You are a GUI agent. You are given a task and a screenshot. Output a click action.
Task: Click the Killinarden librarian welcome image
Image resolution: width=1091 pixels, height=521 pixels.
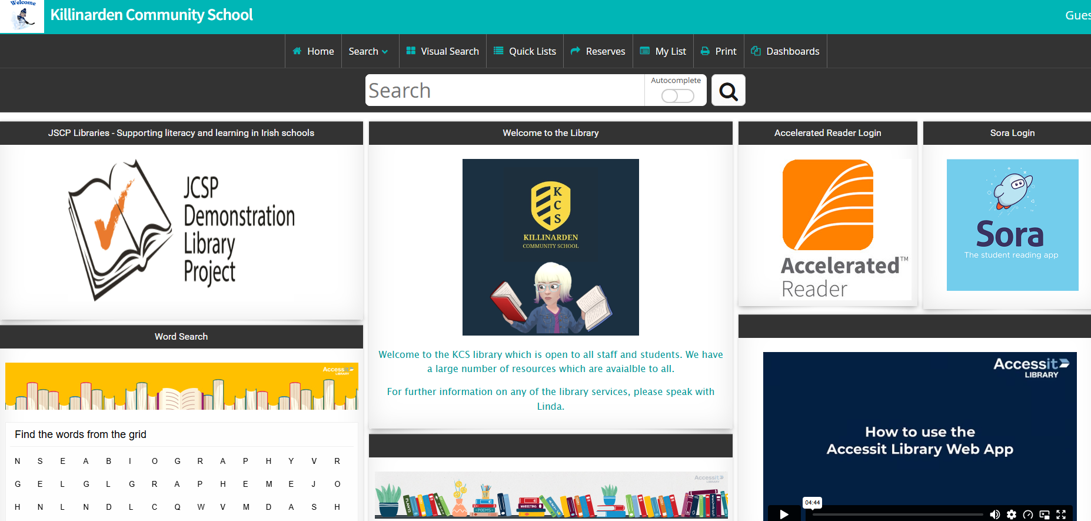tap(551, 247)
